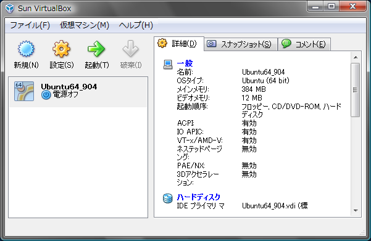Viewport: 371px width, 241px height.
Task: Click the ACPI 有効 value
Action: tap(249, 123)
